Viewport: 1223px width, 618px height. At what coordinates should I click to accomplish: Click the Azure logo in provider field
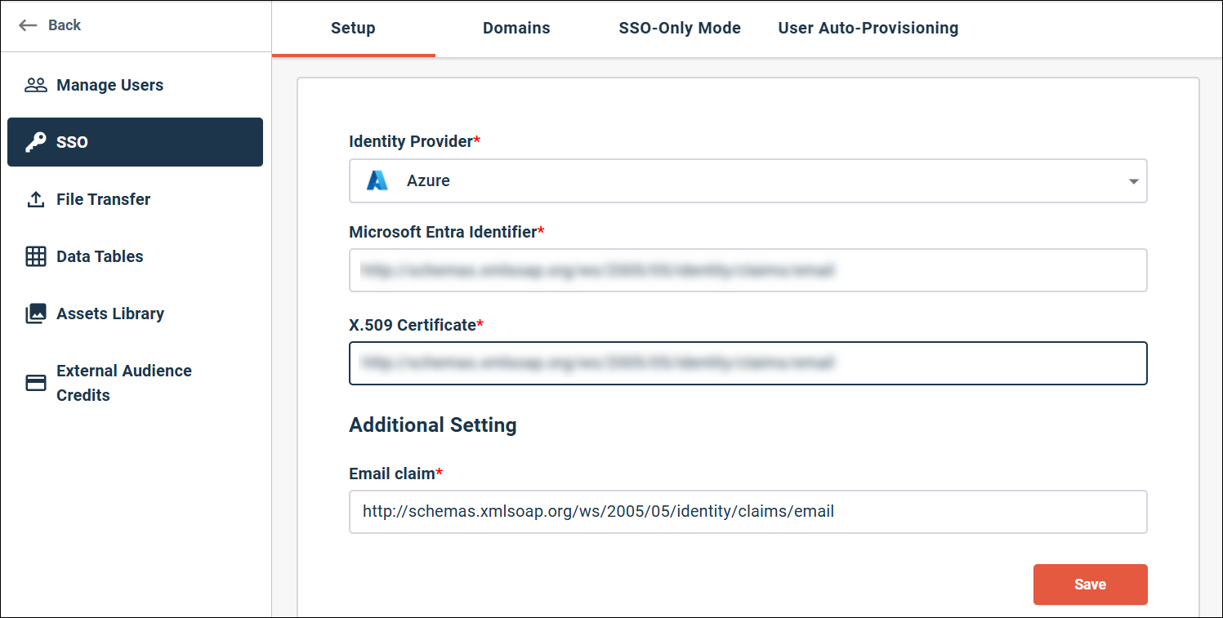pos(377,180)
